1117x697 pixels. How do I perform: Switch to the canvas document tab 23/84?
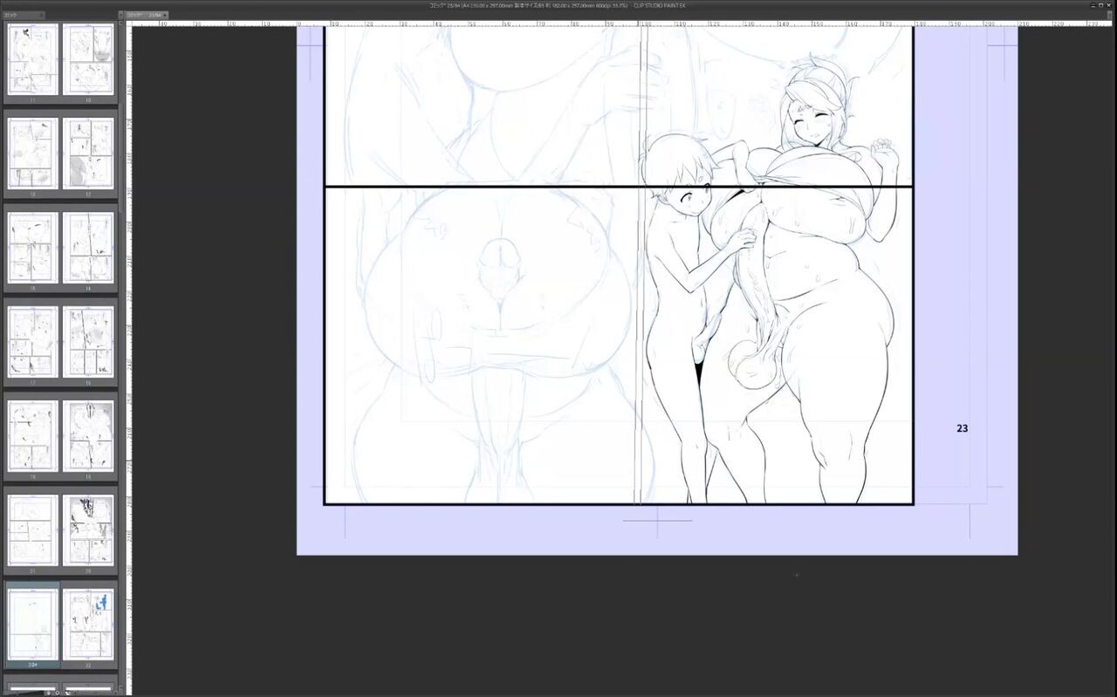144,15
